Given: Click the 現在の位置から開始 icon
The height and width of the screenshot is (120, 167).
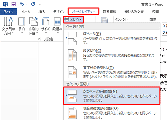Looking at the screenshot, I should pyautogui.click(x=72, y=113).
